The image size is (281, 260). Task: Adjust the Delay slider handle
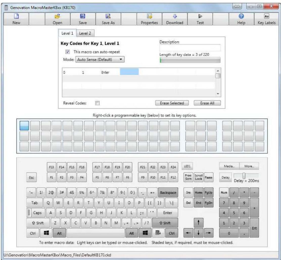point(244,176)
